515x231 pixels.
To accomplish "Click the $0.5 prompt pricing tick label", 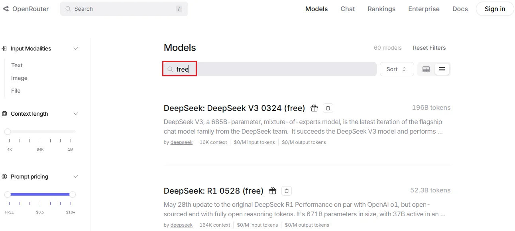I will point(40,212).
